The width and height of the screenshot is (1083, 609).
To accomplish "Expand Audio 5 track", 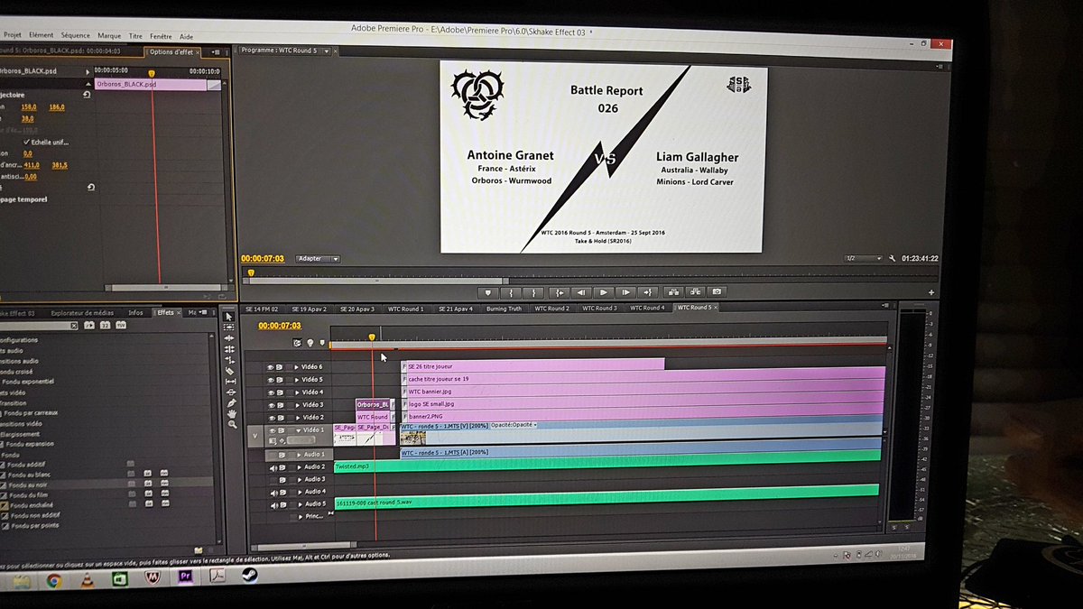I will click(301, 504).
